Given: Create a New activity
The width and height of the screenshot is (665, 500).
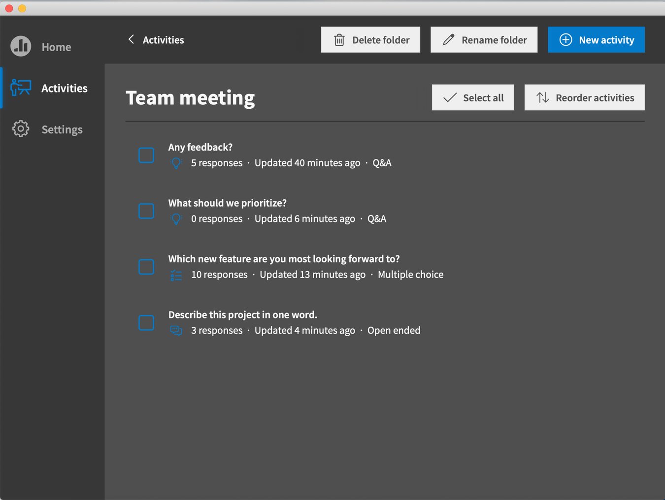Looking at the screenshot, I should [596, 40].
